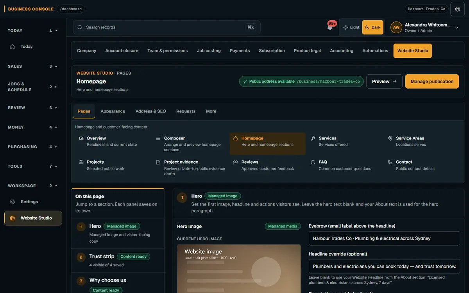Open the Alexandra Whitcombe account dropdown
469x293 pixels.
click(425, 27)
